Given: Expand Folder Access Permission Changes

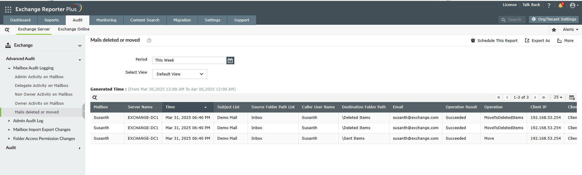Looking at the screenshot, I should coord(9,139).
